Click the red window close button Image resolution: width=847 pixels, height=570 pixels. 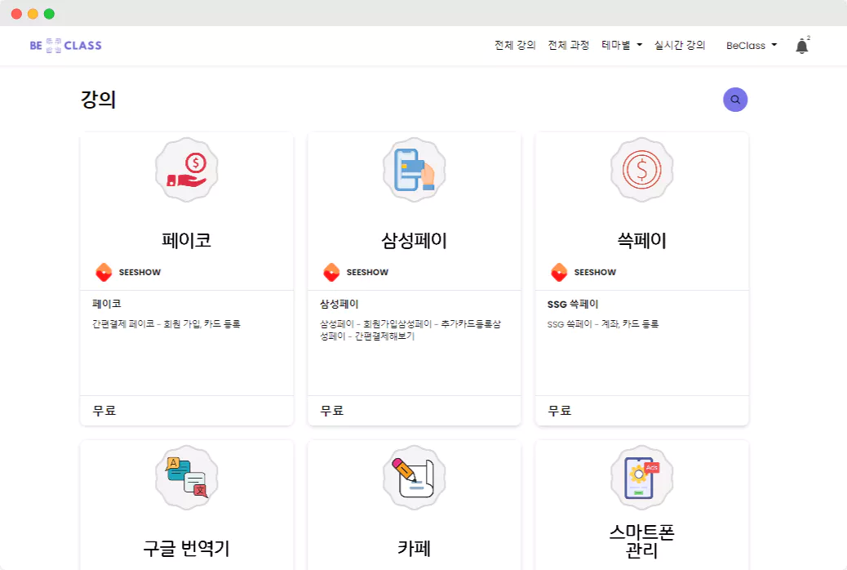click(16, 14)
